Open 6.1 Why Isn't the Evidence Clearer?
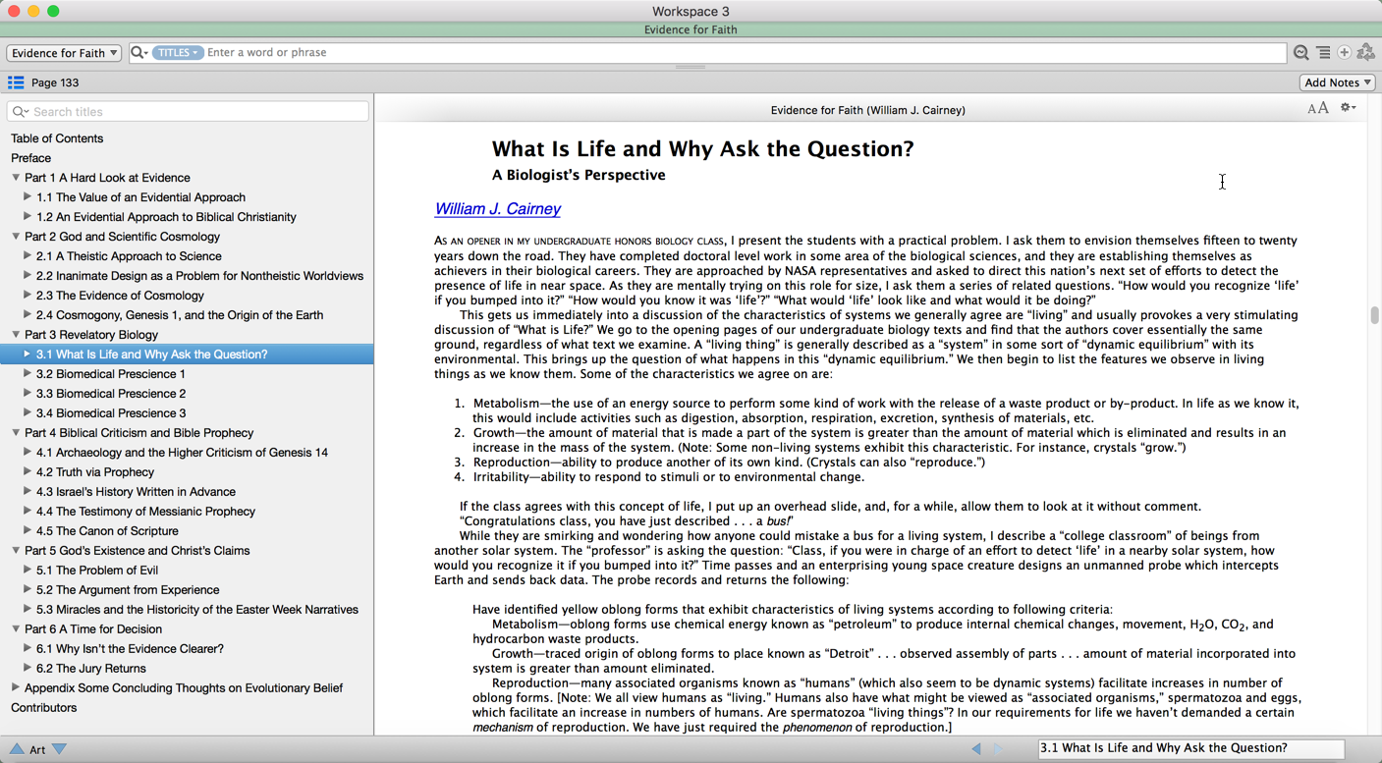Image resolution: width=1382 pixels, height=763 pixels. coord(130,649)
